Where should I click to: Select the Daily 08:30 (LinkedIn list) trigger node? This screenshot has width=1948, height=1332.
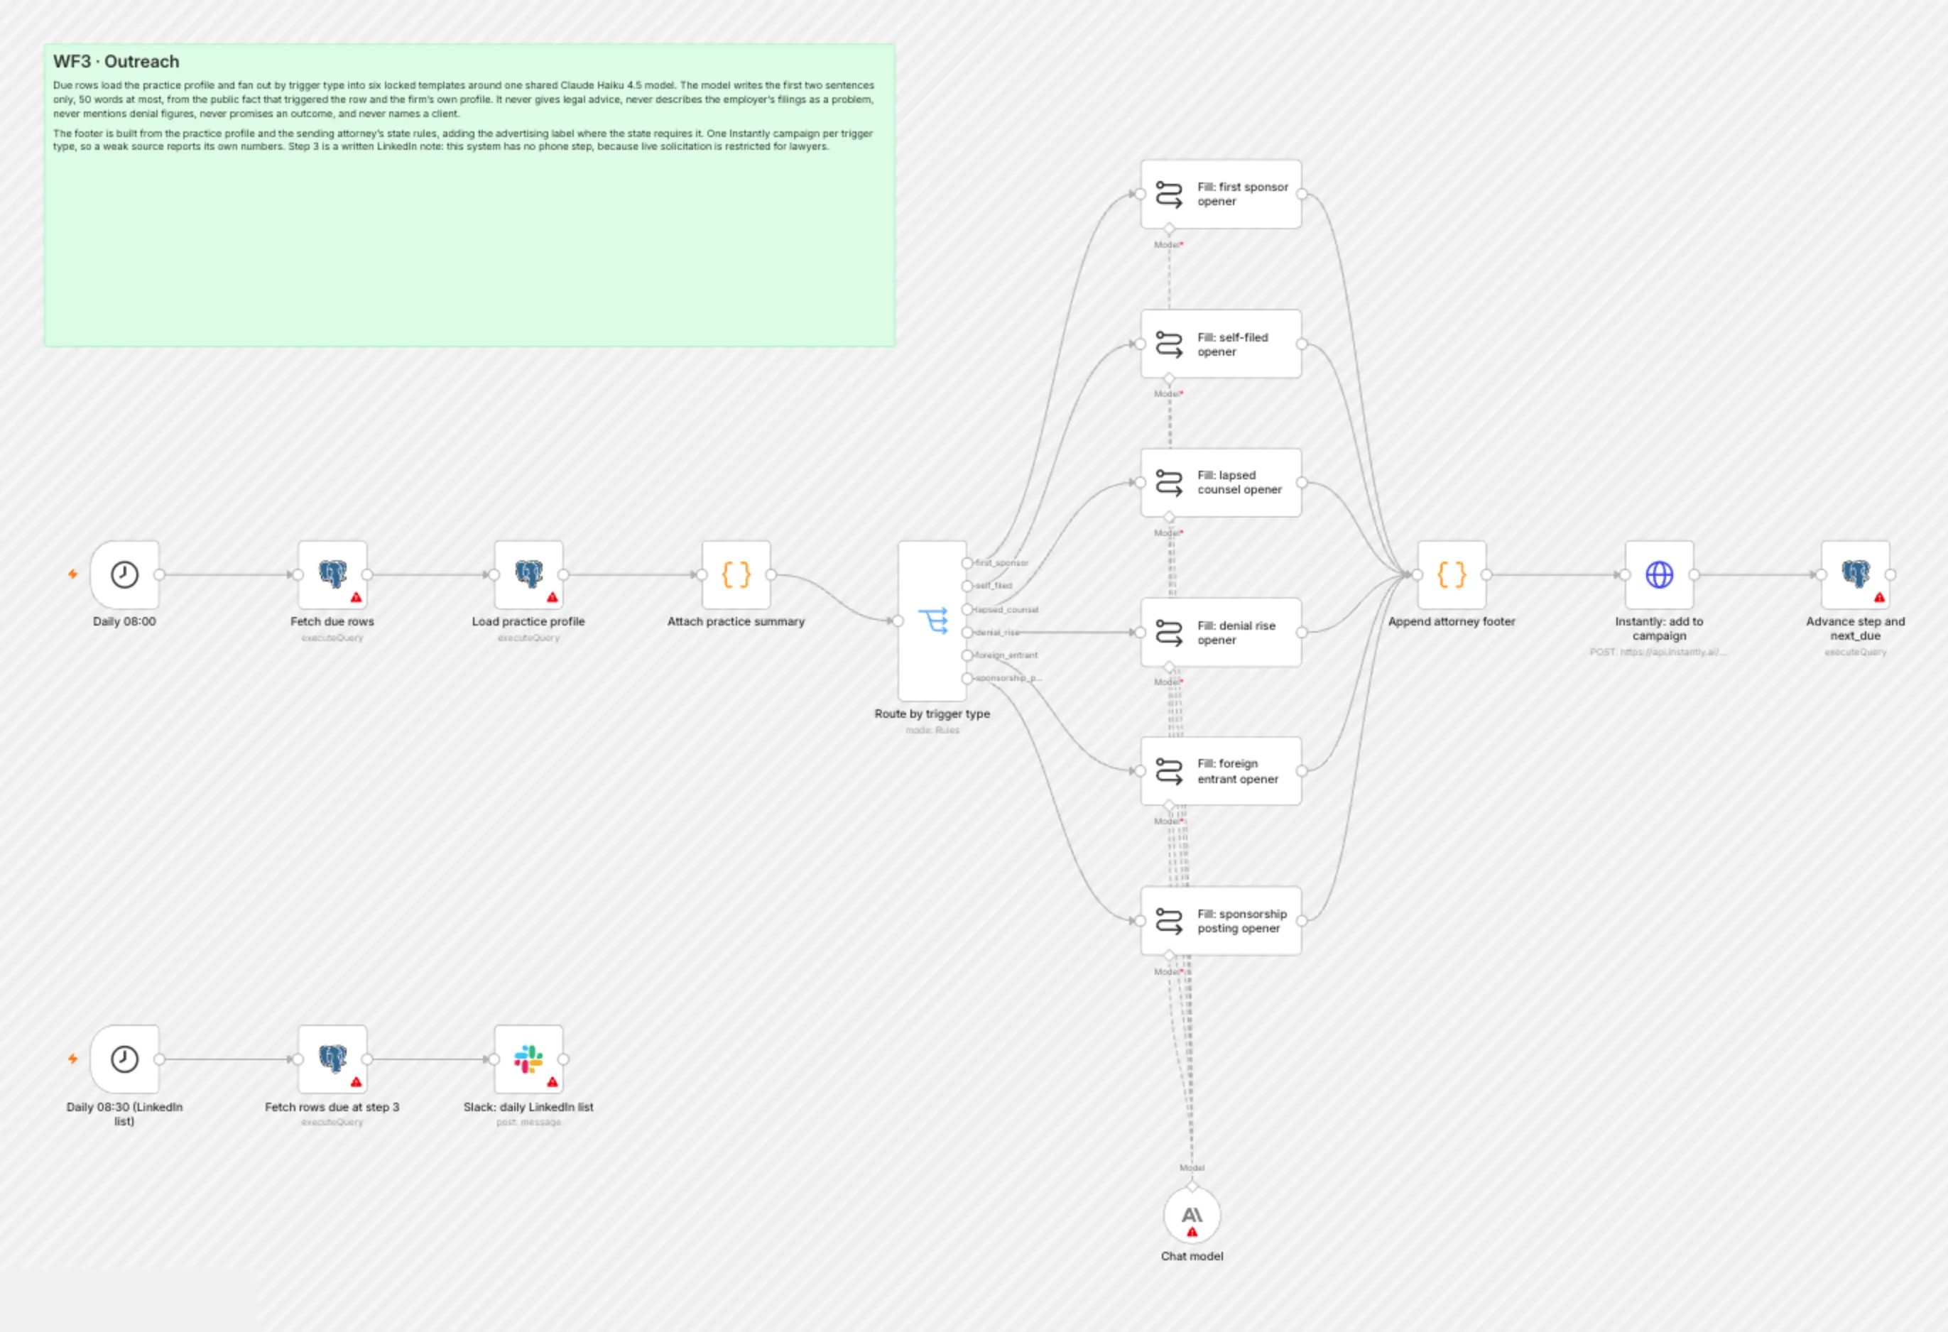[124, 1059]
